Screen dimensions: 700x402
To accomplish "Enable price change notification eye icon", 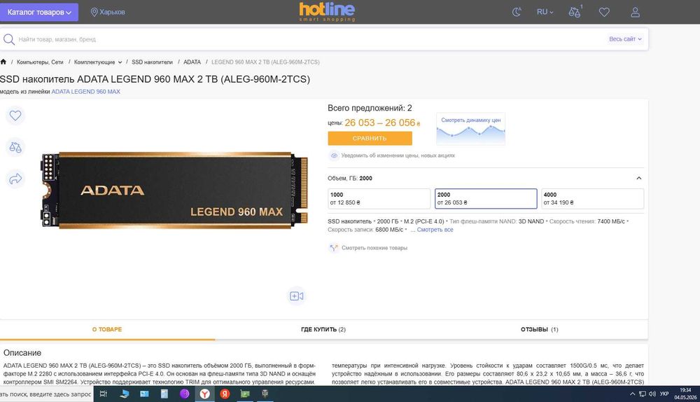I will tap(334, 155).
